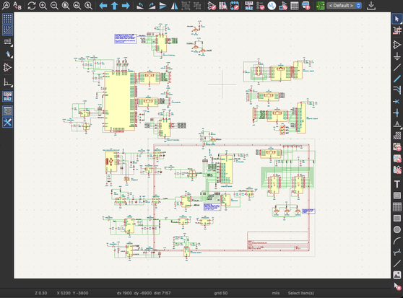Zoom in on the schematic

click(x=43, y=5)
